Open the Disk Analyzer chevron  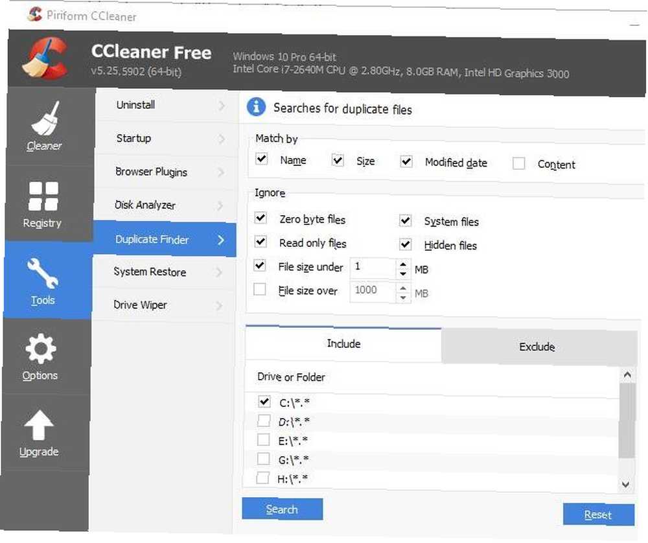[x=221, y=205]
